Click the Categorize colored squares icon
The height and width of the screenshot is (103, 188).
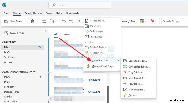142,21
